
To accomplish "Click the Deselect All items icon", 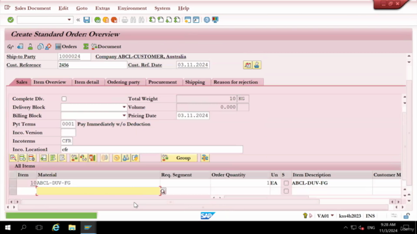I will pyautogui.click(x=63, y=158).
